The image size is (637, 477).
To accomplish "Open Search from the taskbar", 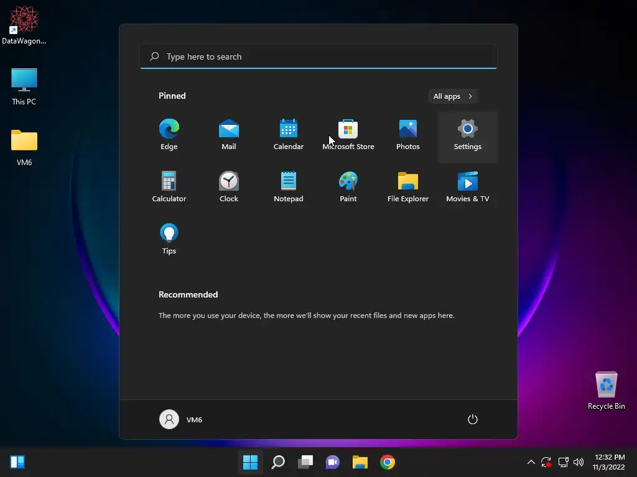I will pyautogui.click(x=278, y=462).
